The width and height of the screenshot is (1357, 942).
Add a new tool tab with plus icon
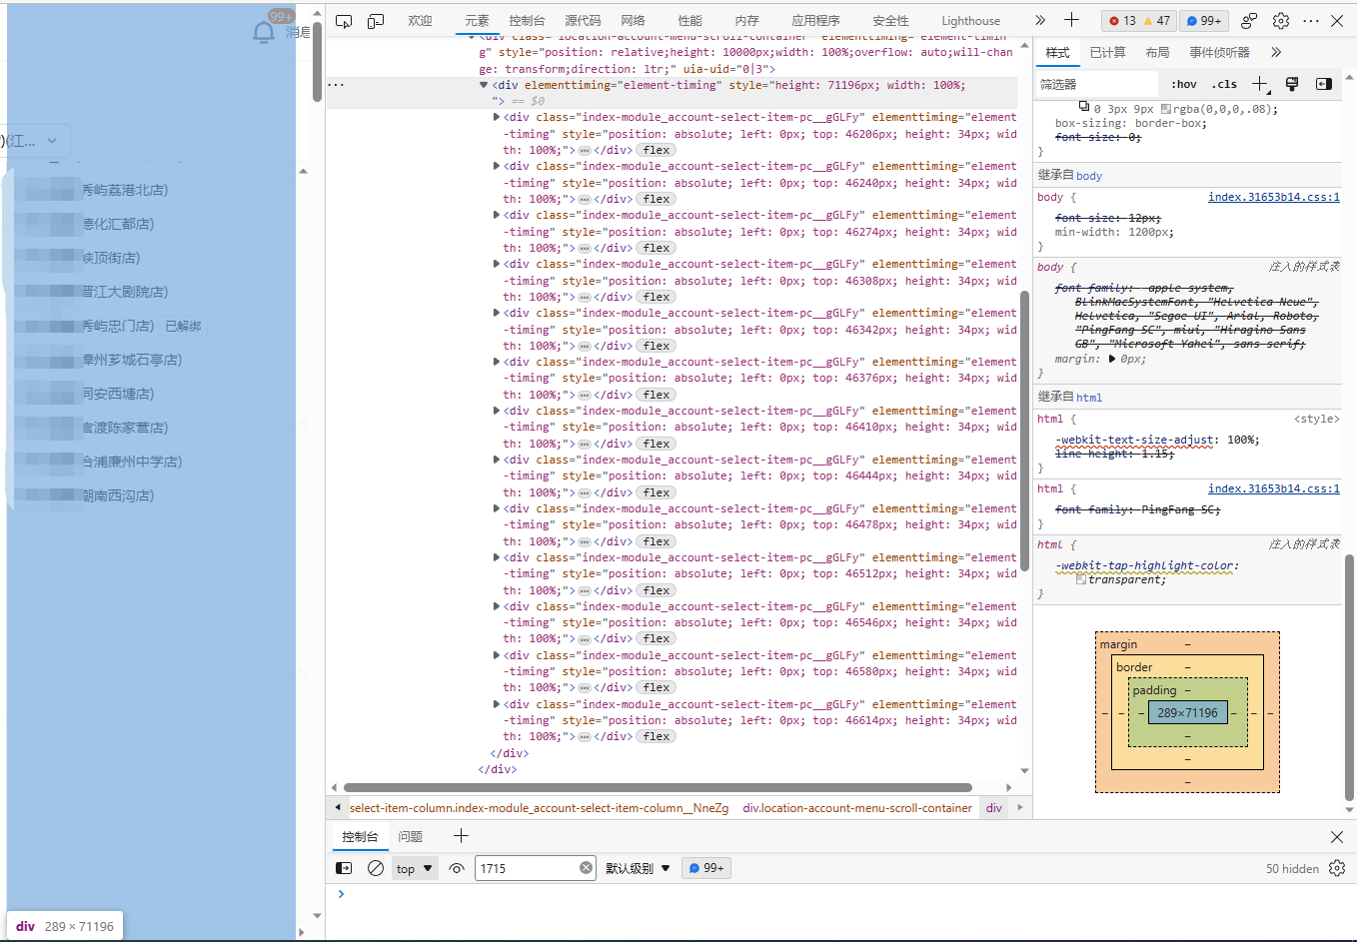click(1071, 20)
